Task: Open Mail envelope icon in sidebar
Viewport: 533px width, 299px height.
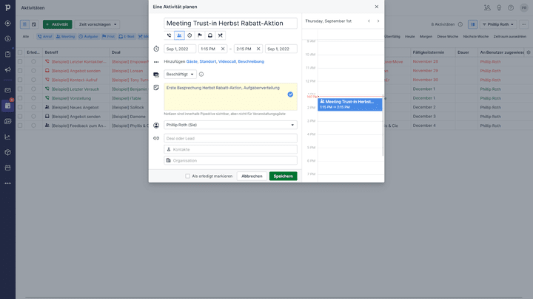Action: pos(7,90)
